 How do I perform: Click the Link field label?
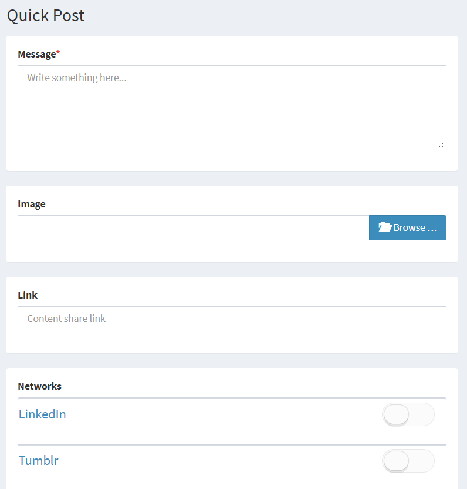tap(28, 295)
